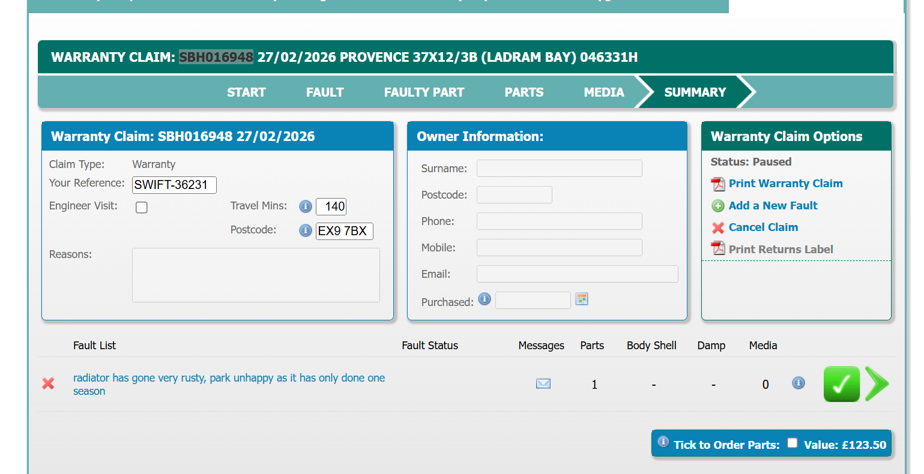Switch to the FAULTY PART step tab
The width and height of the screenshot is (924, 474).
[x=424, y=92]
